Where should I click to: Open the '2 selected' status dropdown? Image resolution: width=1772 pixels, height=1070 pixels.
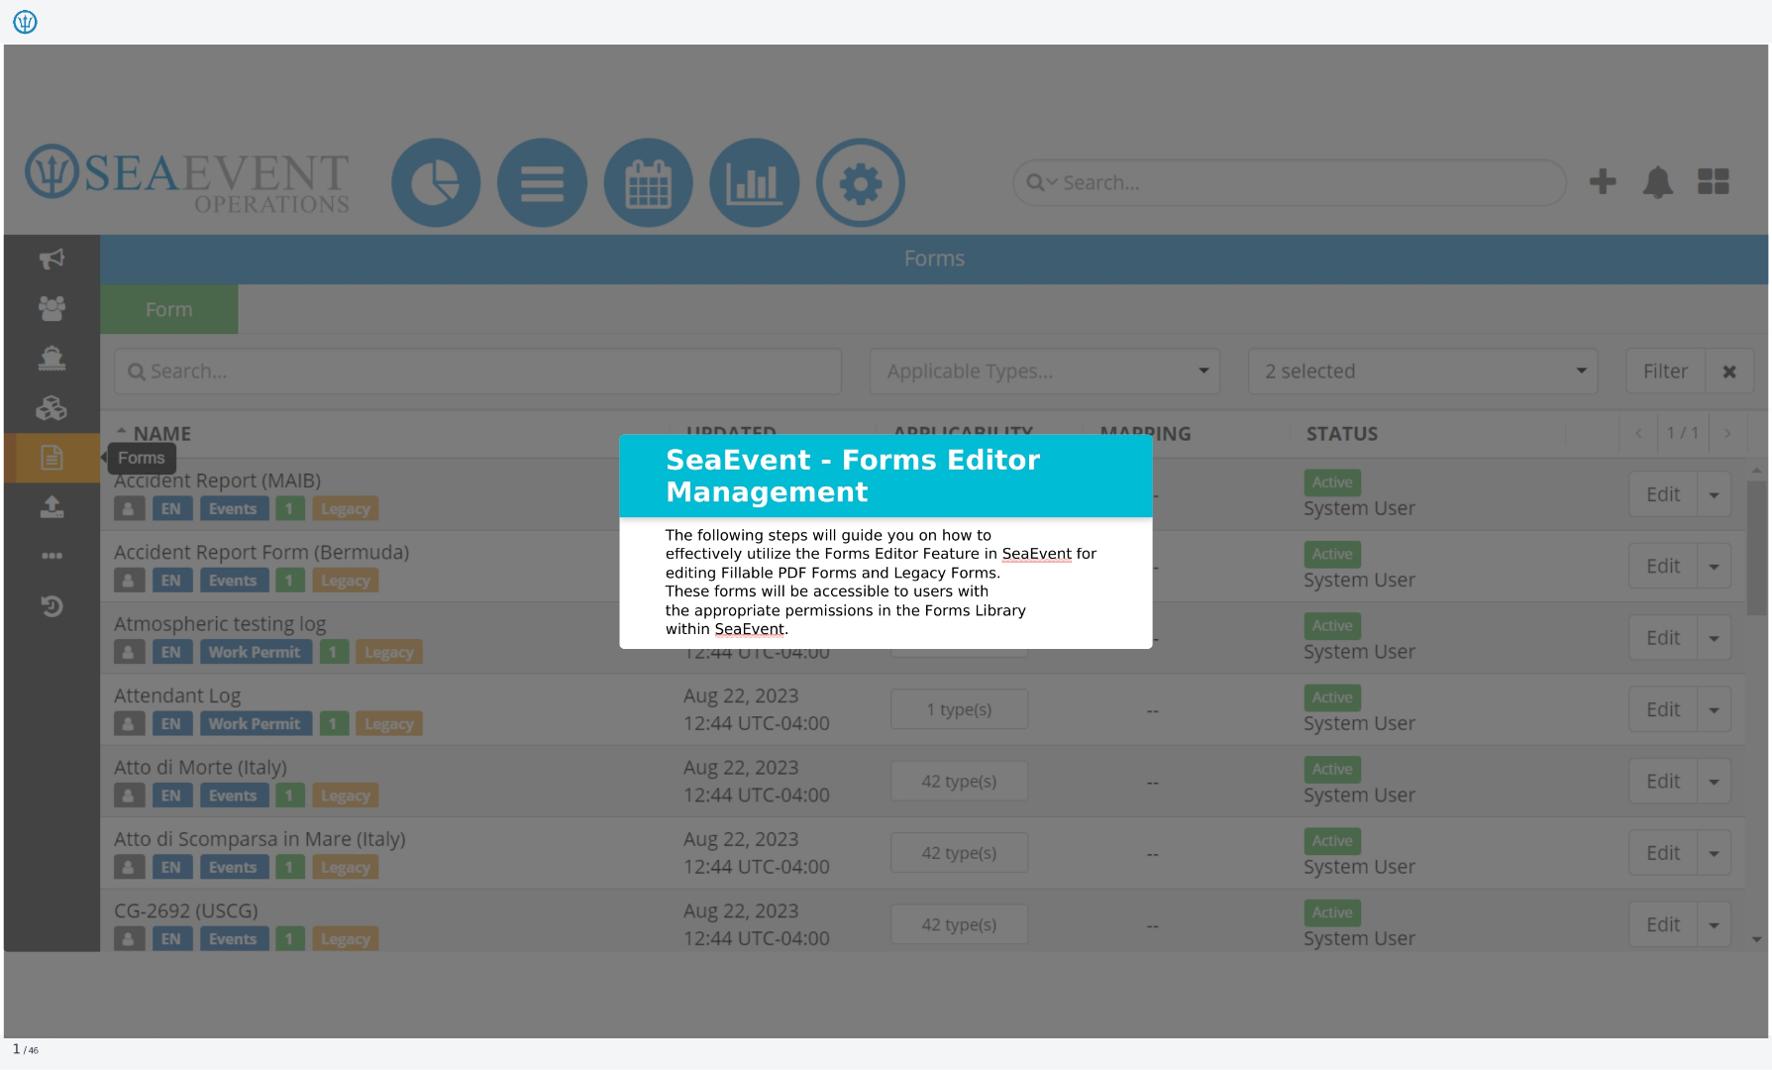point(1422,372)
